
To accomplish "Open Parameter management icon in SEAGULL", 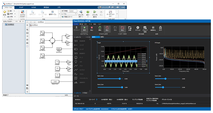I will 145,28.
